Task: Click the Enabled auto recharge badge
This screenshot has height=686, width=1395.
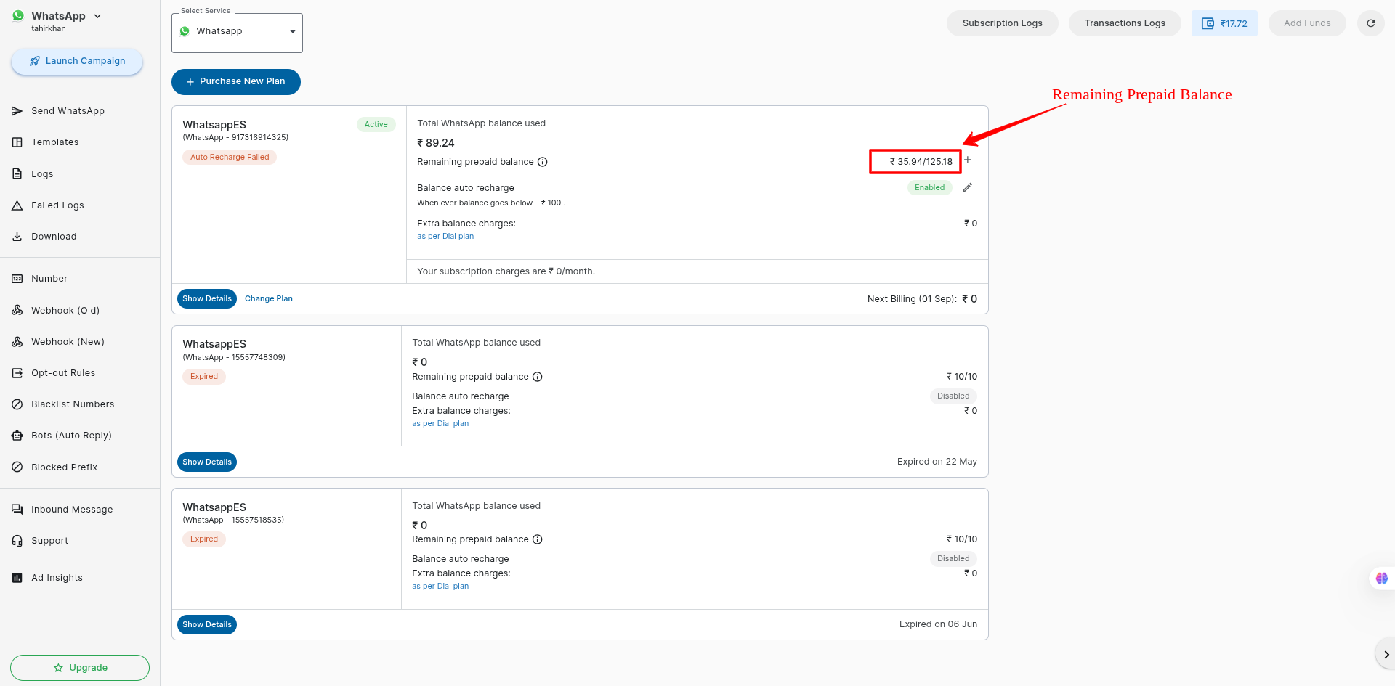Action: (929, 187)
